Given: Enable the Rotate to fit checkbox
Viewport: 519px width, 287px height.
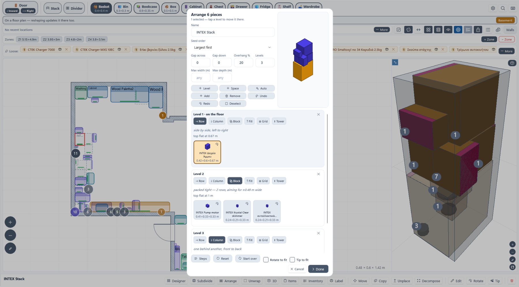Looking at the screenshot, I should click(266, 260).
